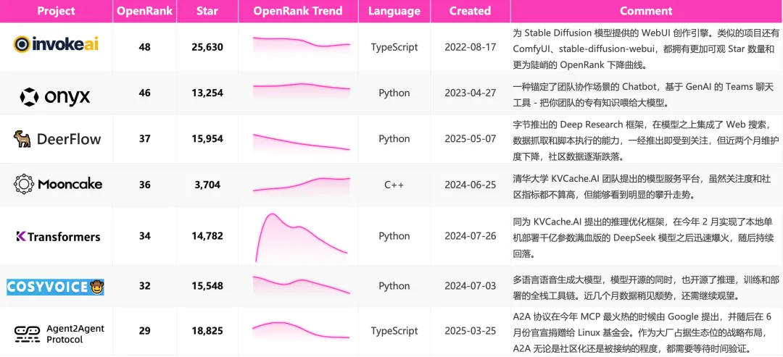Click created date 2023-04-27
Image resolution: width=783 pixels, height=357 pixels.
point(471,93)
